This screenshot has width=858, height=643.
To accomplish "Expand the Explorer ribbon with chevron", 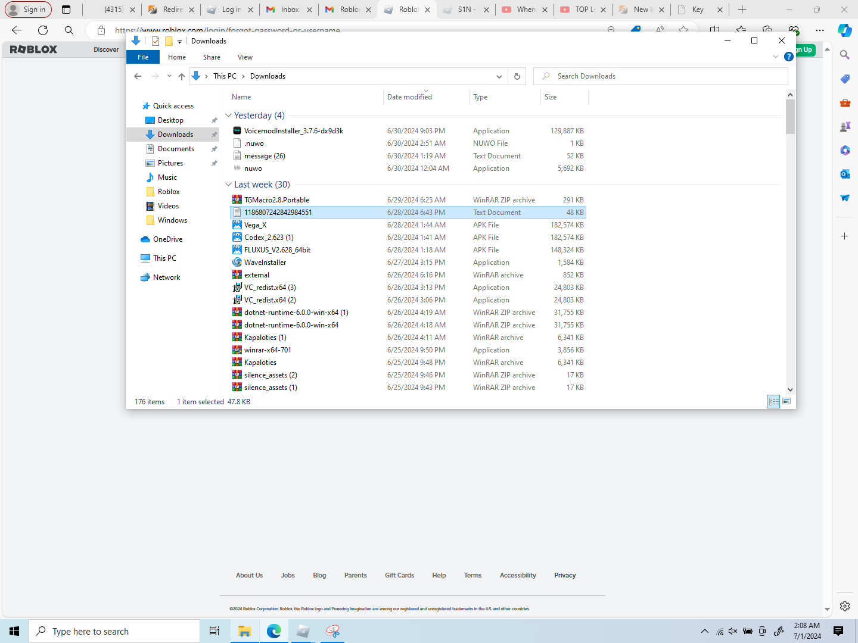I will click(775, 57).
